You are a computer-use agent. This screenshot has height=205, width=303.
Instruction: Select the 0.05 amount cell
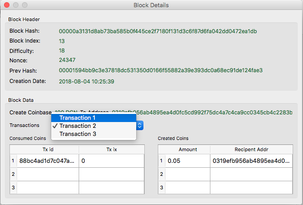pyautogui.click(x=187, y=161)
